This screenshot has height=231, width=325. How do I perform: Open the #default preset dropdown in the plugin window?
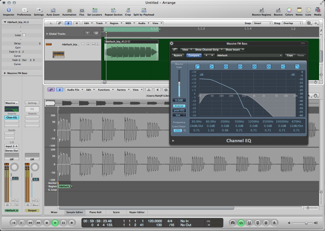click(x=249, y=55)
